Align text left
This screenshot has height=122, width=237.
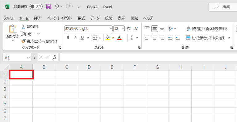[x=147, y=38]
